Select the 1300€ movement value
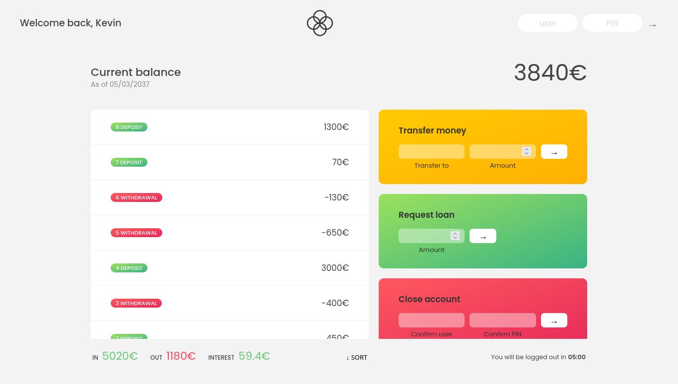 click(336, 127)
